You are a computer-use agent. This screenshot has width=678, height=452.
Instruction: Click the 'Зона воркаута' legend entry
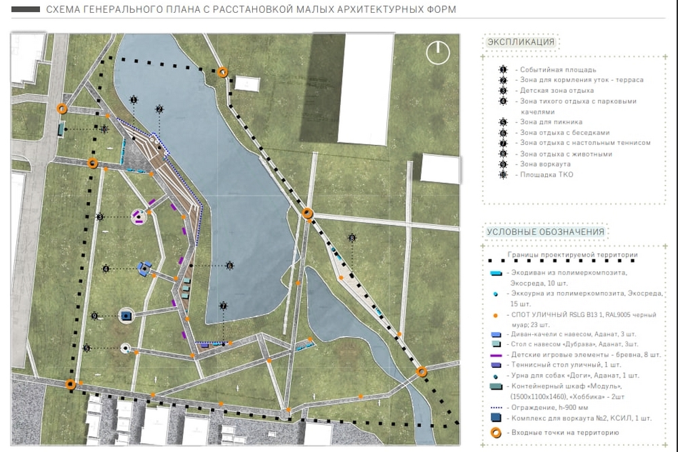point(545,164)
